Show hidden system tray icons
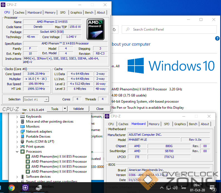221x193 pixels. coord(161,188)
